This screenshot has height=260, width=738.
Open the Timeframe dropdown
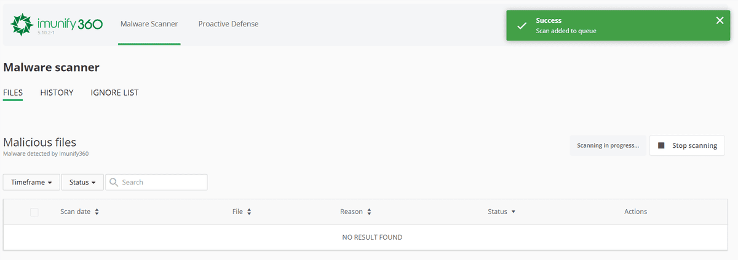[31, 182]
